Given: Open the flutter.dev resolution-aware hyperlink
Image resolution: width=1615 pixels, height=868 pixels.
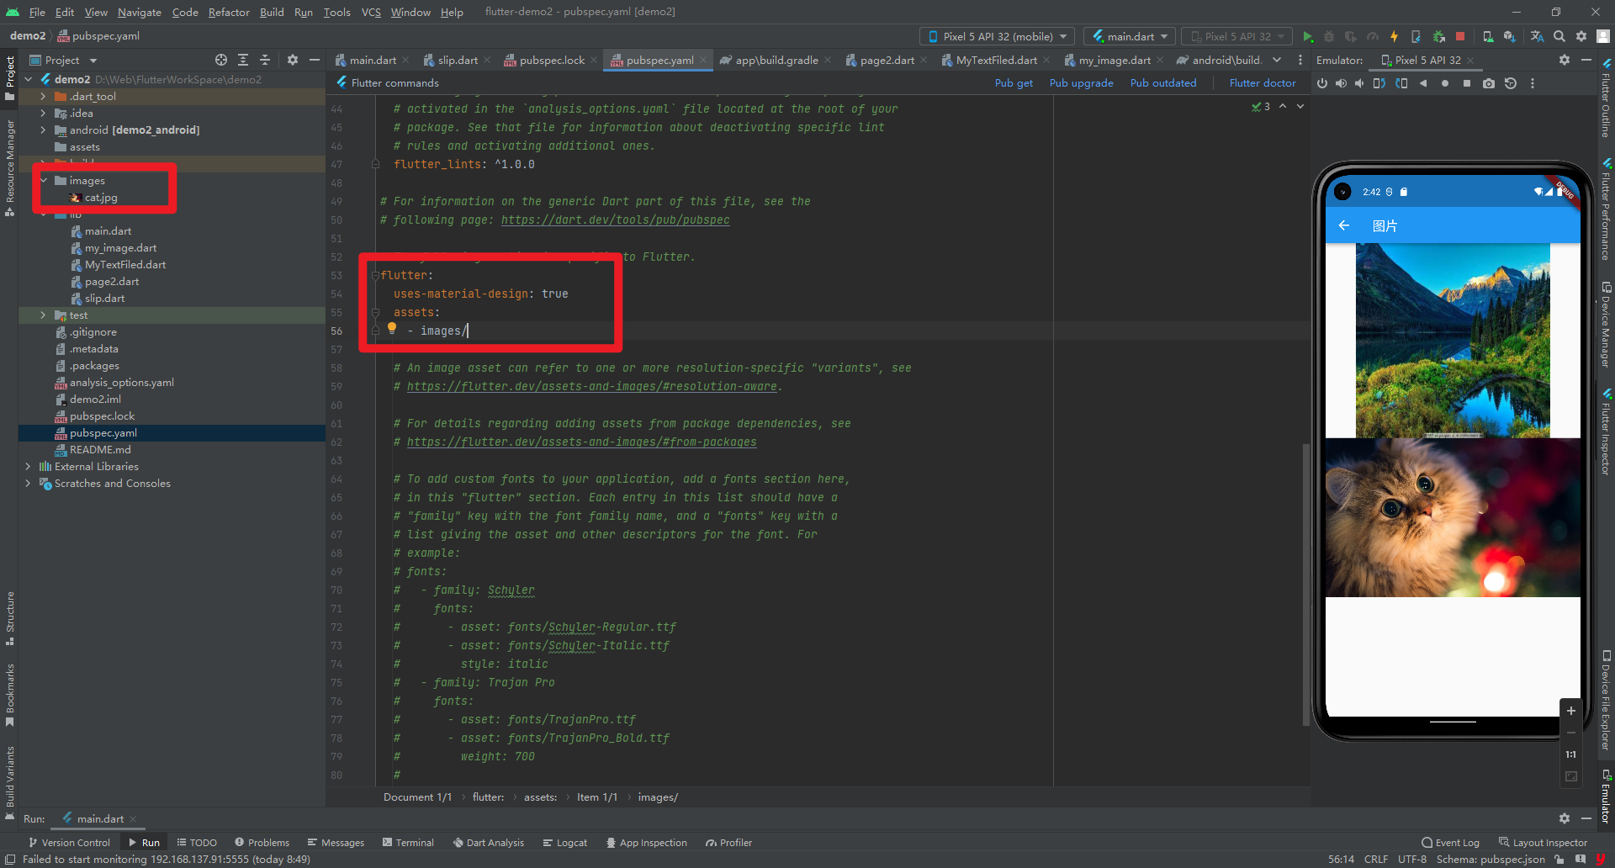Looking at the screenshot, I should [x=592, y=386].
